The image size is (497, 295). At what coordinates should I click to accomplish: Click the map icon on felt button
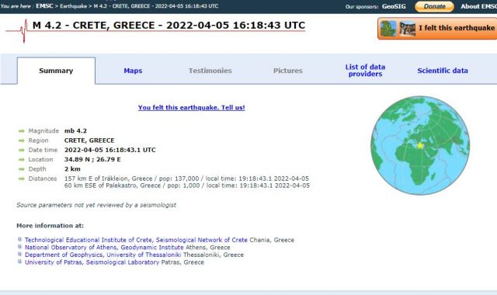388,28
